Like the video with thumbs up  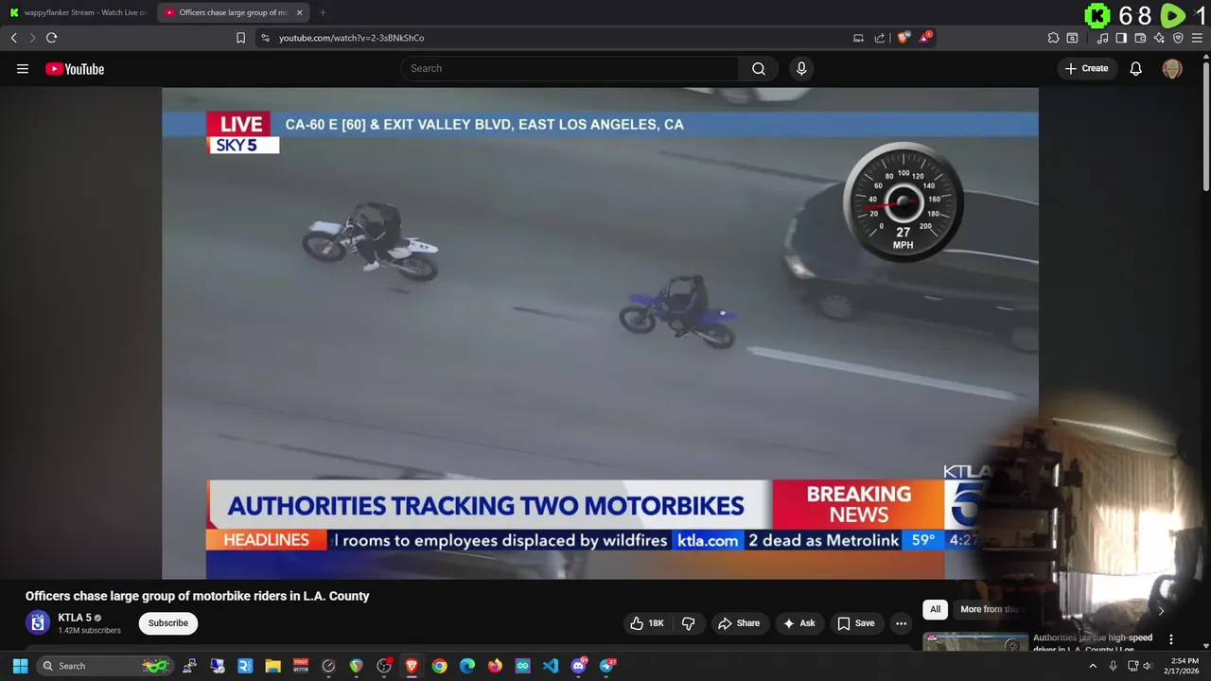tap(647, 623)
